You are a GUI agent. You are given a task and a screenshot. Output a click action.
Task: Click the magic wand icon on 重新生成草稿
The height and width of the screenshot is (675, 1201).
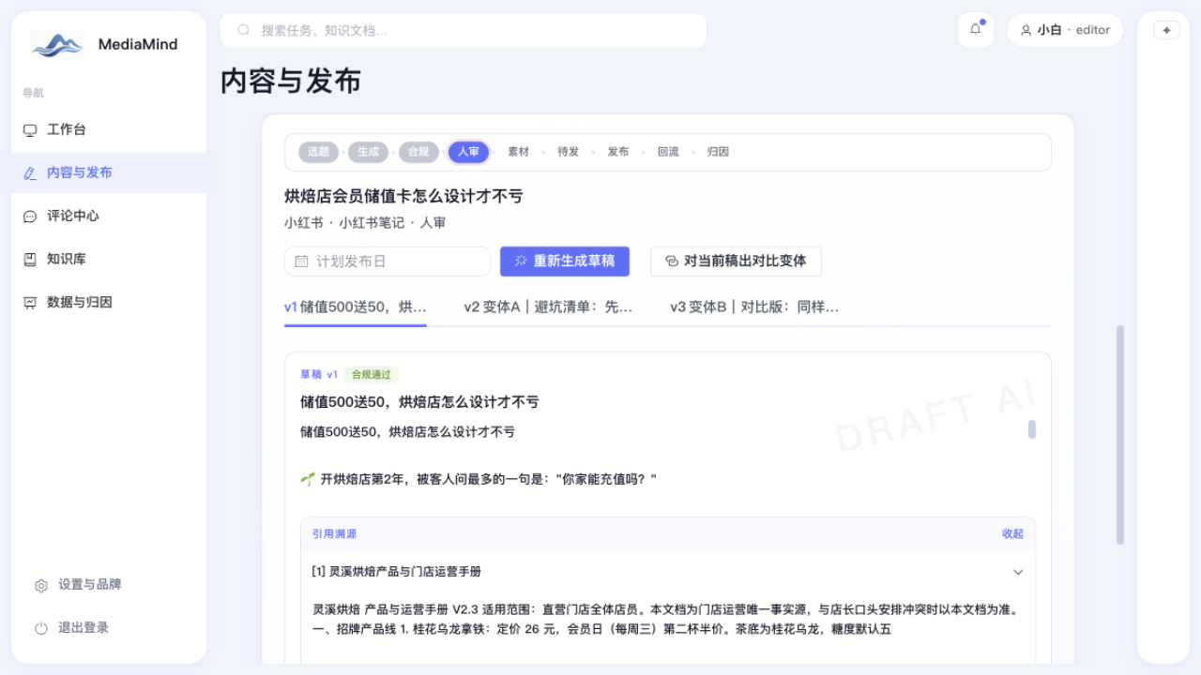coord(521,261)
